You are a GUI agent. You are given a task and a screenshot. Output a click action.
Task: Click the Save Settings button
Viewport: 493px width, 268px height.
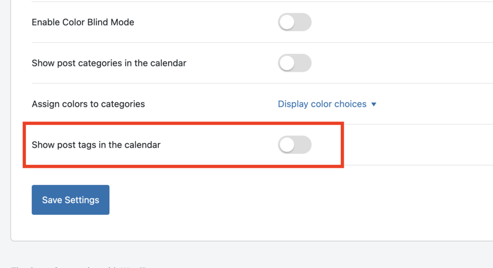pos(70,200)
